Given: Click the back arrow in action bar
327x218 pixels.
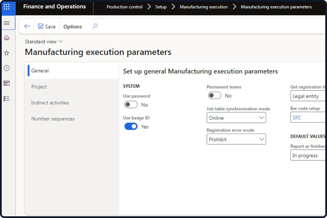Looking at the screenshot, I should click(27, 26).
